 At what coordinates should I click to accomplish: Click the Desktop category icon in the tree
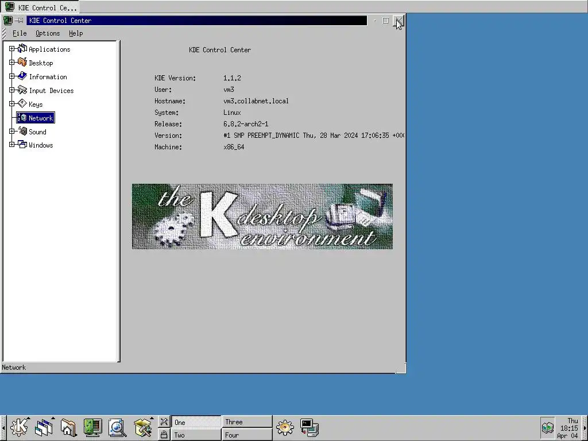[22, 62]
